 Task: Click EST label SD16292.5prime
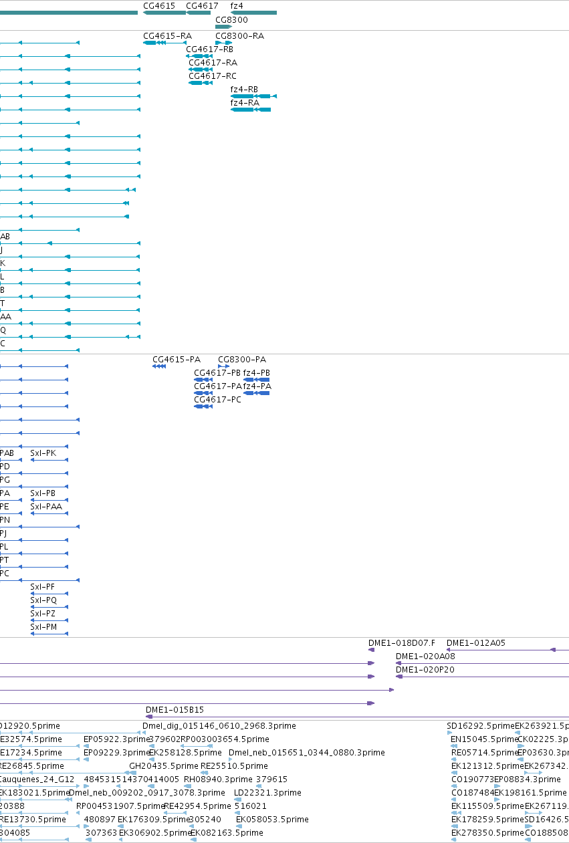[x=481, y=726]
